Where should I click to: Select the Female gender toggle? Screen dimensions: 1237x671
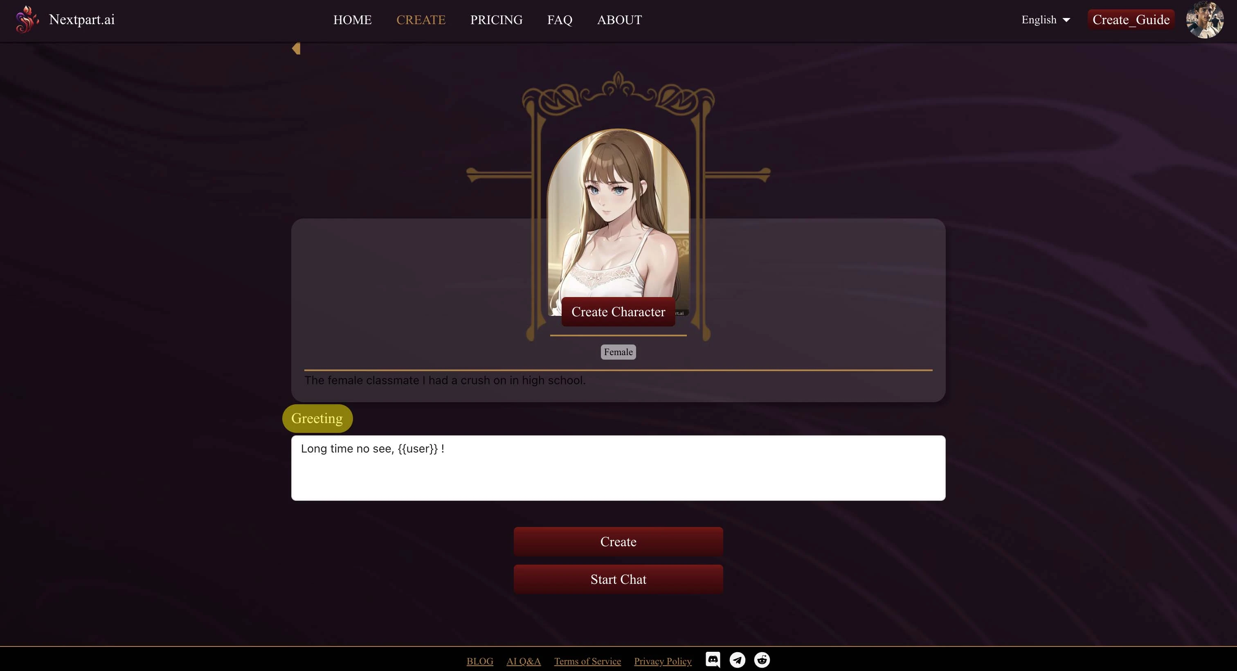pyautogui.click(x=618, y=352)
